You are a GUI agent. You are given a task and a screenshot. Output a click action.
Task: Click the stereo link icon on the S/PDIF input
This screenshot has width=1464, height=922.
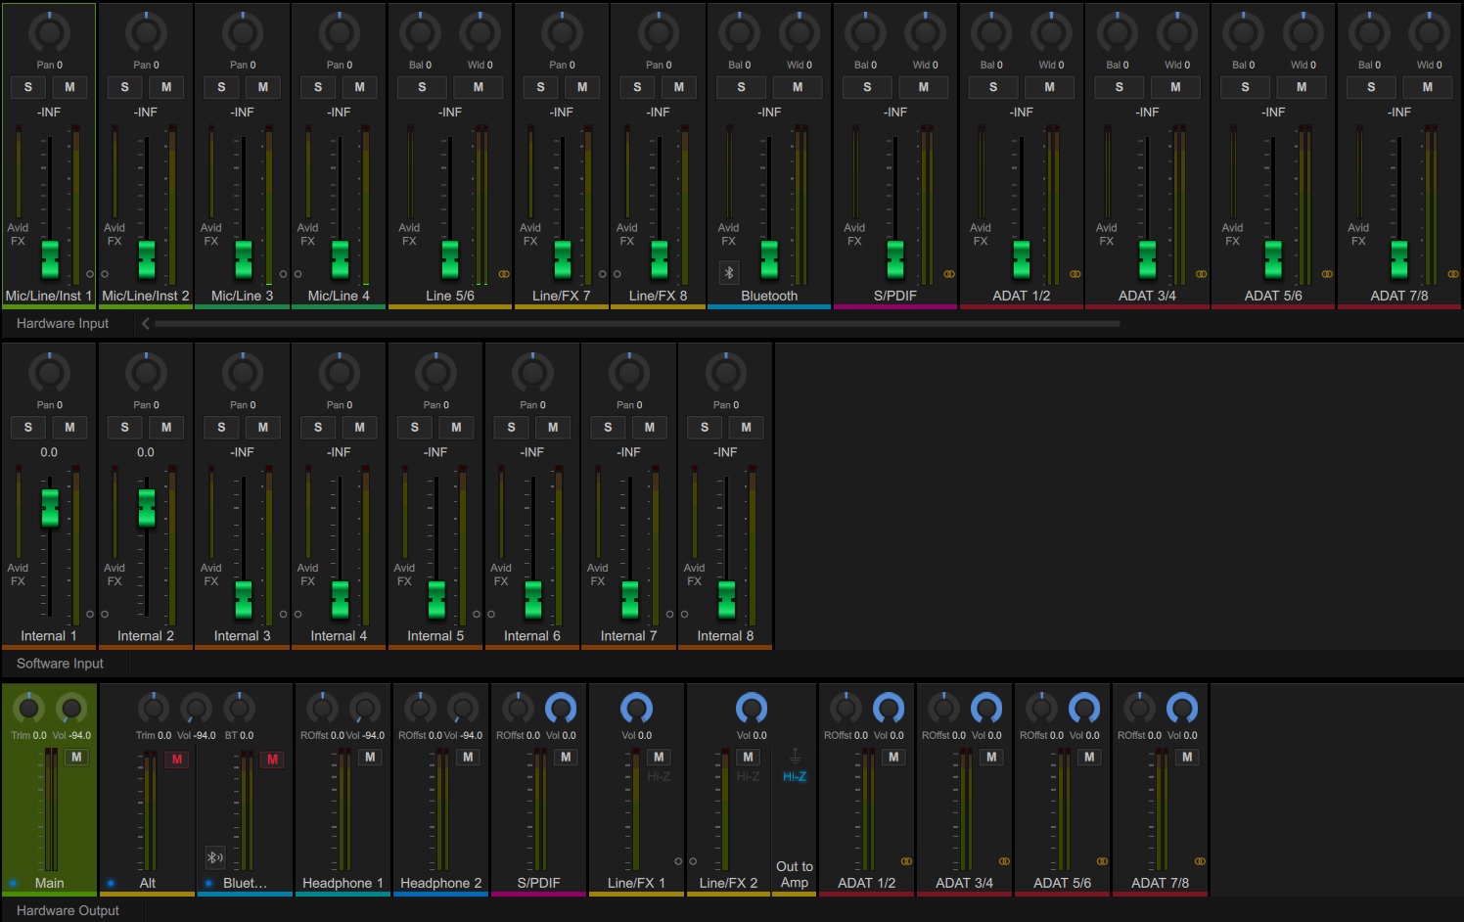pos(949,273)
